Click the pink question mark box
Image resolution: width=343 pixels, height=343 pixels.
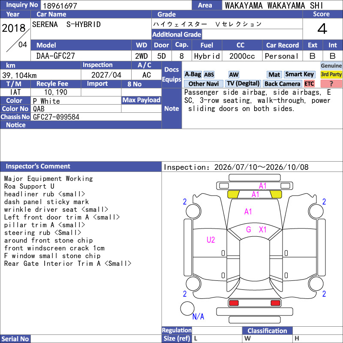(x=331, y=84)
